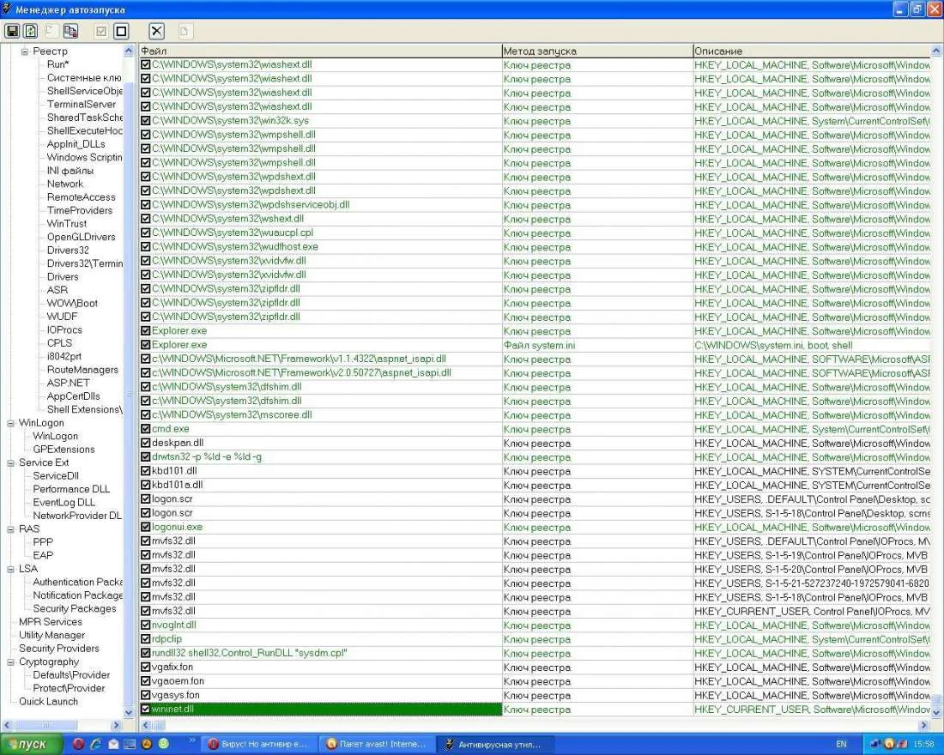The image size is (944, 755).
Task: Click the refresh list toolbar icon
Action: click(30, 31)
